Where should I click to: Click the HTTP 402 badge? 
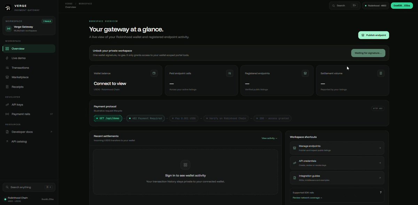[378, 109]
